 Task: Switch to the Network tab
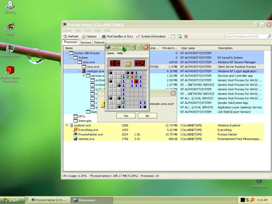100,42
